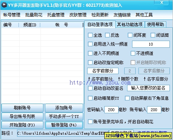Open the 批量刷花 menu
Screen dimensions: 173x140
34,15
